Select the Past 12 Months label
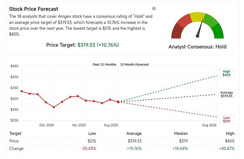This screenshot has width=244, height=159. pos(104,64)
